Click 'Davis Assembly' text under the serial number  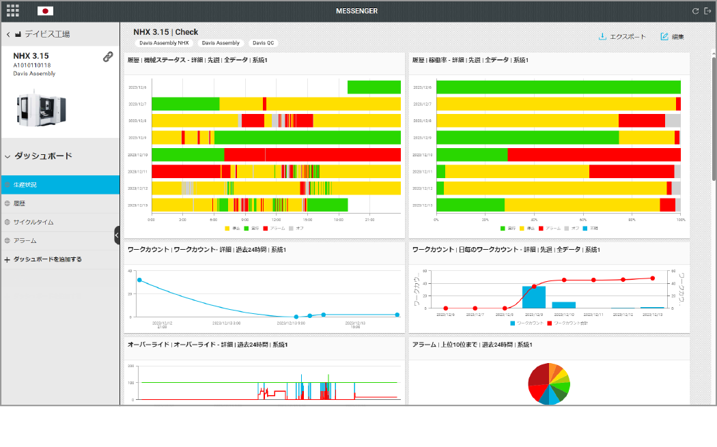tap(34, 74)
